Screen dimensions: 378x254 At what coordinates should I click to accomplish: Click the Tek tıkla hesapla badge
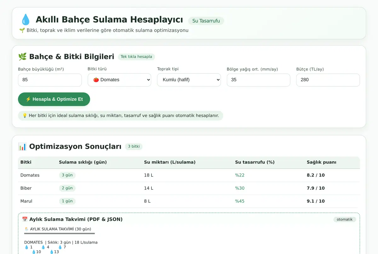coord(136,57)
